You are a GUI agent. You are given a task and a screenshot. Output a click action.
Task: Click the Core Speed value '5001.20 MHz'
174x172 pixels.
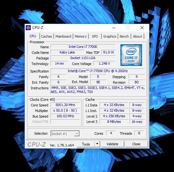[x=65, y=105]
